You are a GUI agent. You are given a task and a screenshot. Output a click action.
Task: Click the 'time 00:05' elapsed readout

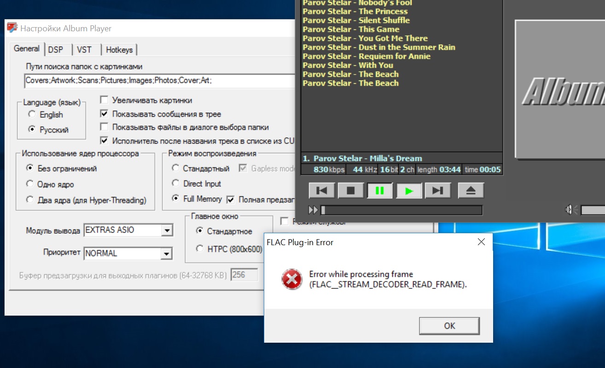coord(483,170)
